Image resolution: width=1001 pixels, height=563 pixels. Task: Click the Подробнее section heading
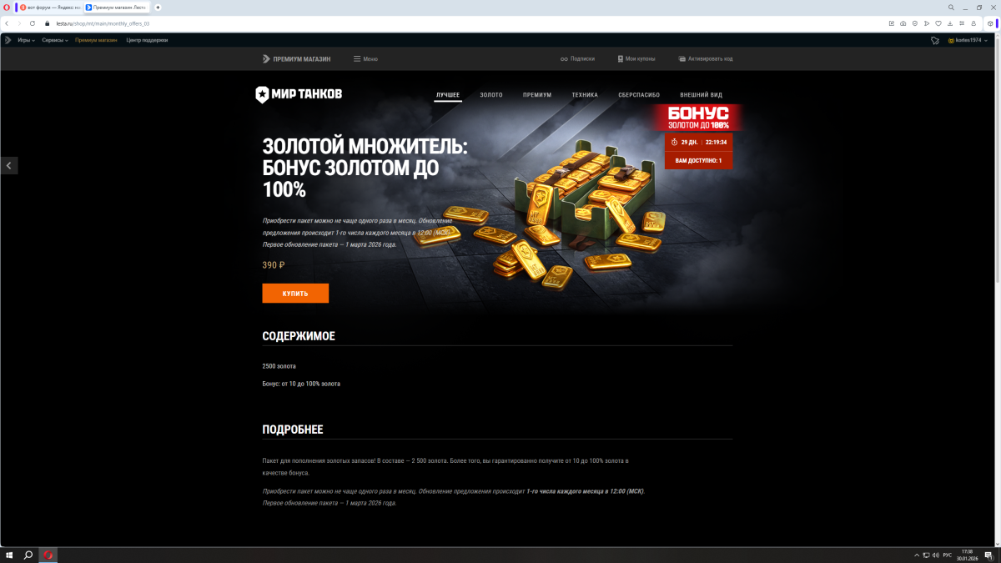pyautogui.click(x=293, y=430)
